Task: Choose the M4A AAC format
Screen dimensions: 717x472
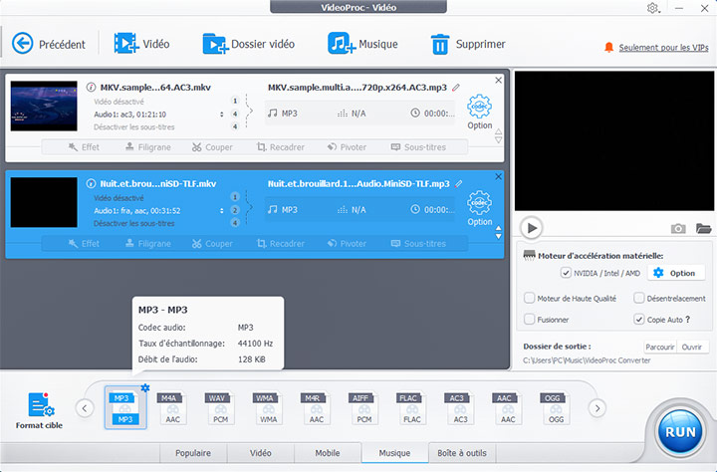Action: click(x=172, y=408)
